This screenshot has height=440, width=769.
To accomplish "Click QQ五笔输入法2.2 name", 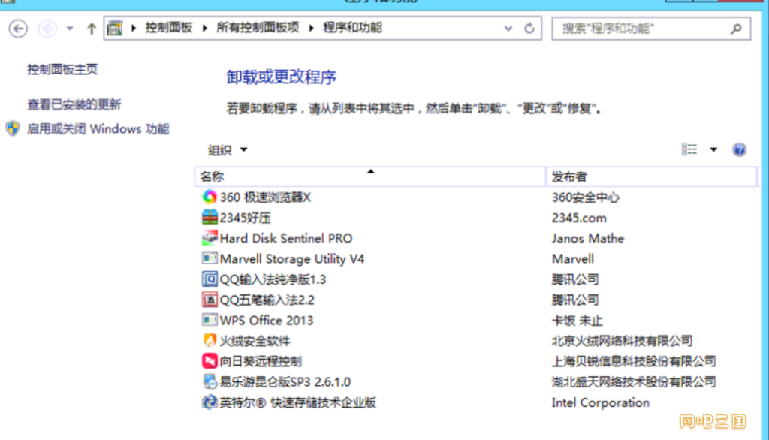I will click(267, 300).
